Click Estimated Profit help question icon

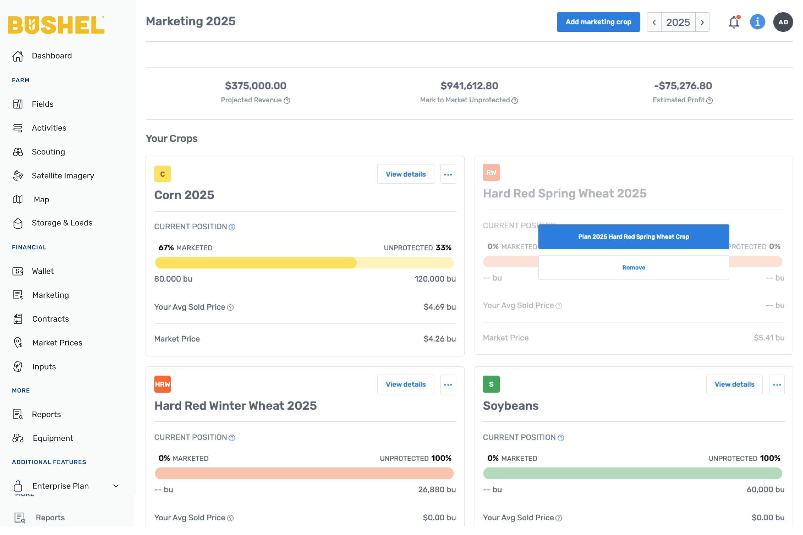point(709,100)
